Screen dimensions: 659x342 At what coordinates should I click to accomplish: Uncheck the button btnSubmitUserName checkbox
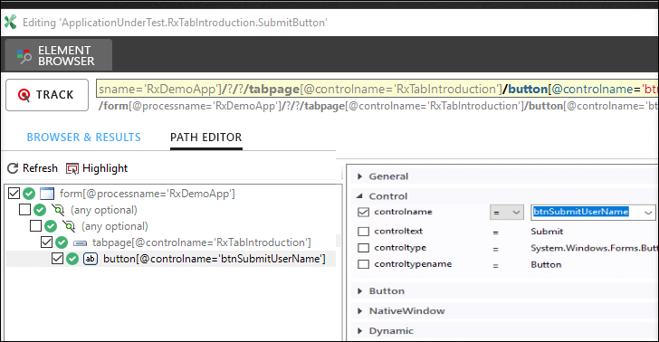(x=58, y=259)
